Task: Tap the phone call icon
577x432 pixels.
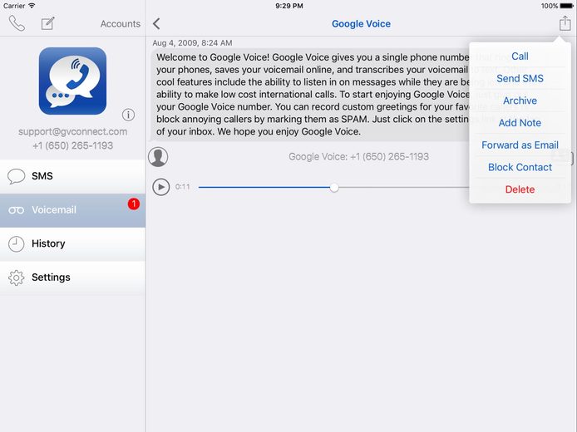Action: [x=17, y=23]
